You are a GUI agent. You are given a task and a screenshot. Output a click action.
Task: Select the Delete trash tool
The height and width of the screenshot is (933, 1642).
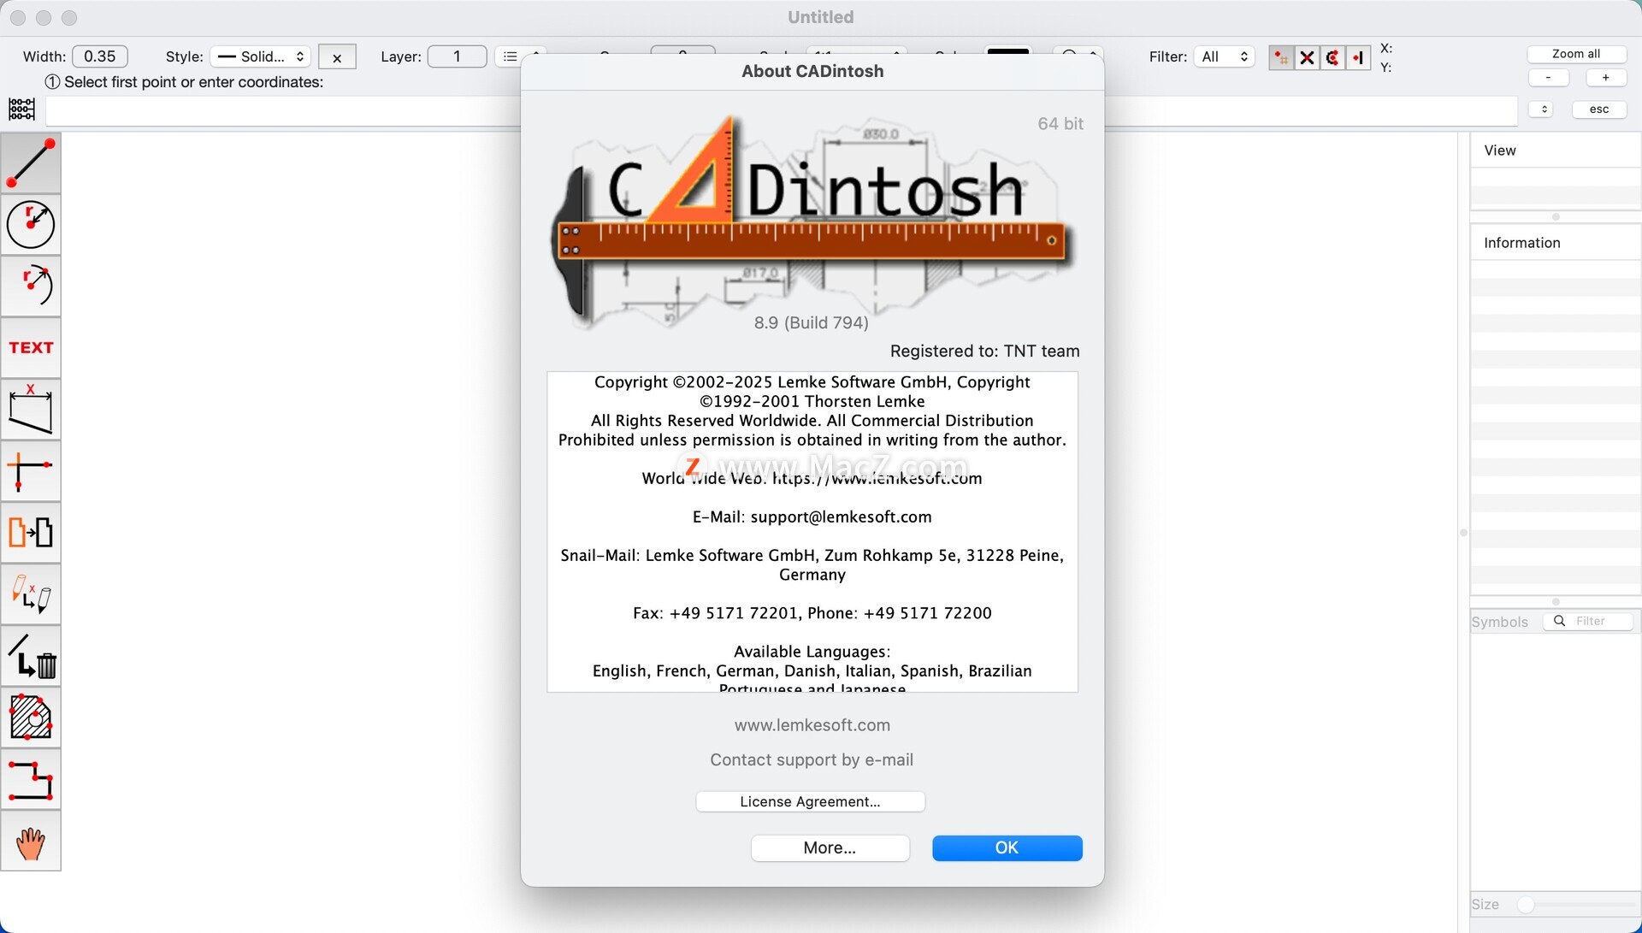tap(31, 656)
